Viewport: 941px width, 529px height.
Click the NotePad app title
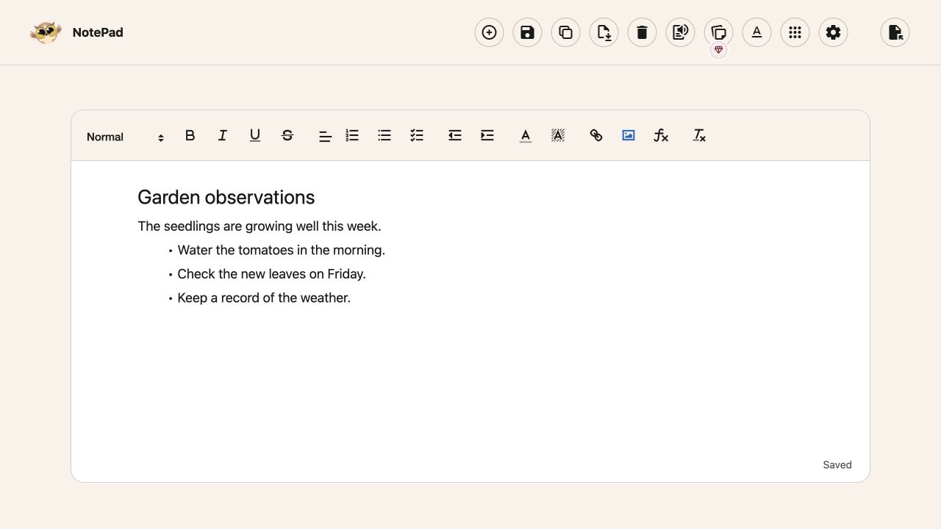click(98, 32)
